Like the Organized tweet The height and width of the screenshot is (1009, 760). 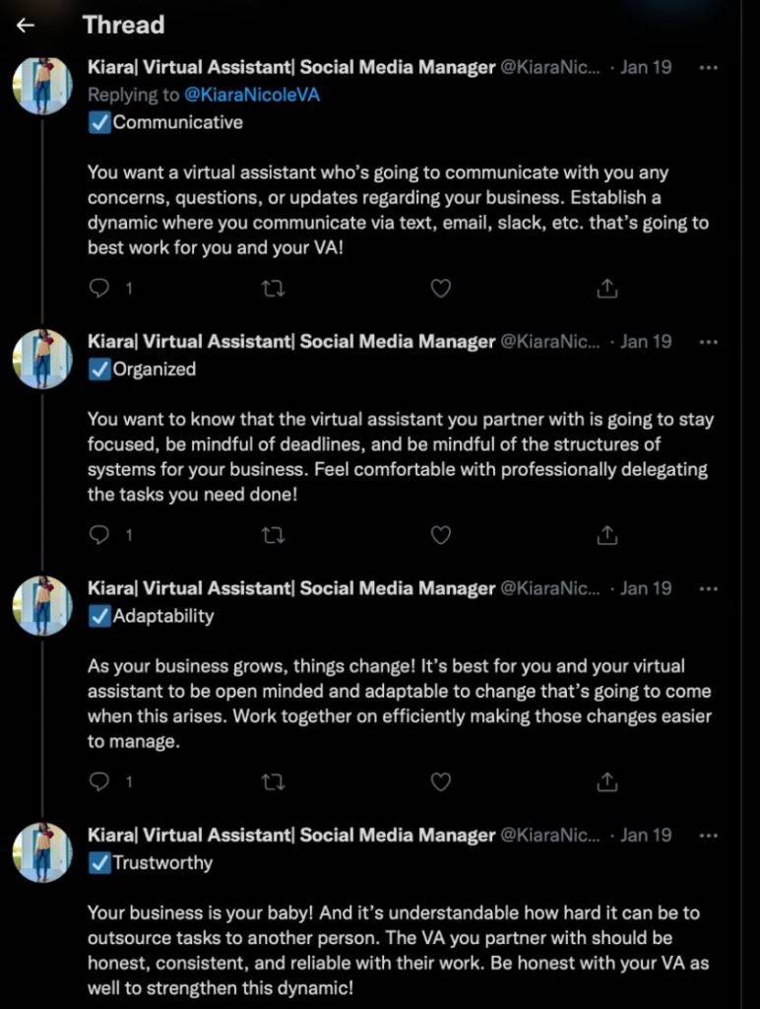click(442, 535)
